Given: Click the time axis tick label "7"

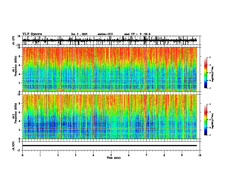Looking at the screenshot, I should tap(147, 155).
